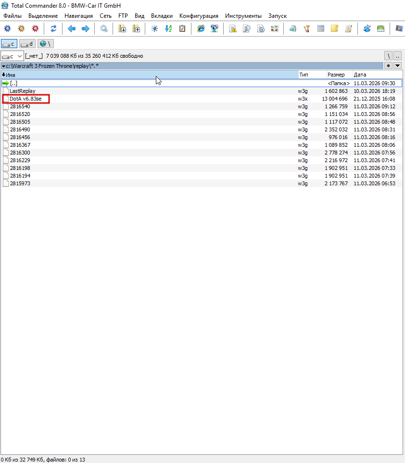
Task: Open the favorites asterisk button by the path
Action: point(388,66)
